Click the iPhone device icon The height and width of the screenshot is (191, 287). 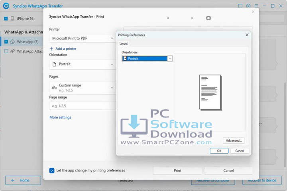pos(12,18)
